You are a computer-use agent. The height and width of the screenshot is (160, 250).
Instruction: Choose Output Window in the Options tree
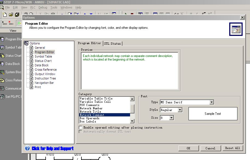coord(45,74)
